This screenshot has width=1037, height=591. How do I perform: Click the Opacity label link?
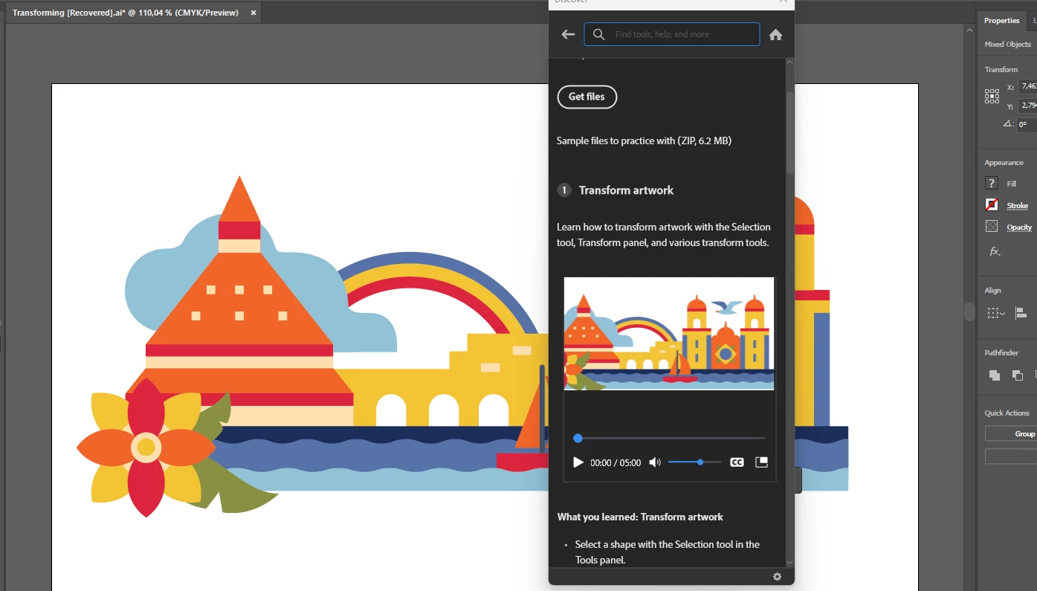[1019, 227]
